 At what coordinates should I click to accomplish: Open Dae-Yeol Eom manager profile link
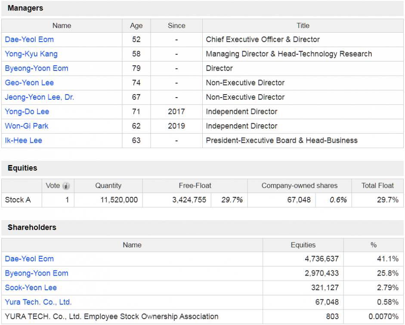29,40
